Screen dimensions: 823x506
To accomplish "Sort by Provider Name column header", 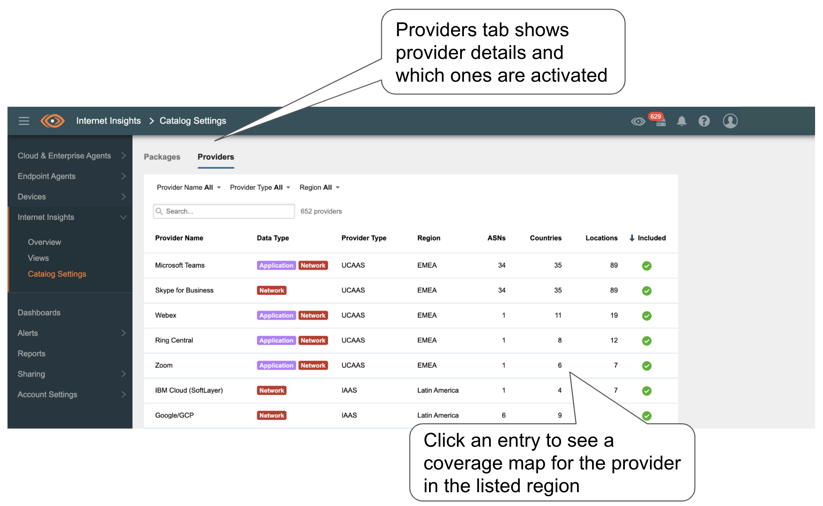I will pyautogui.click(x=179, y=238).
